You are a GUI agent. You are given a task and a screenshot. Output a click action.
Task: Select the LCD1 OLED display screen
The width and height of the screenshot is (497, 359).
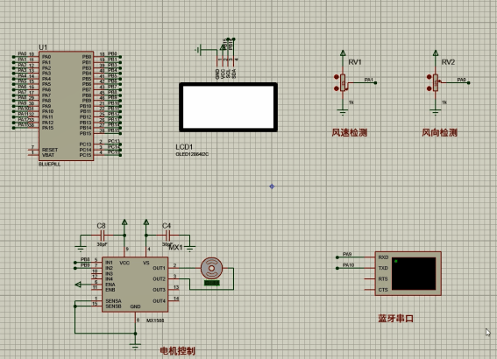[228, 107]
